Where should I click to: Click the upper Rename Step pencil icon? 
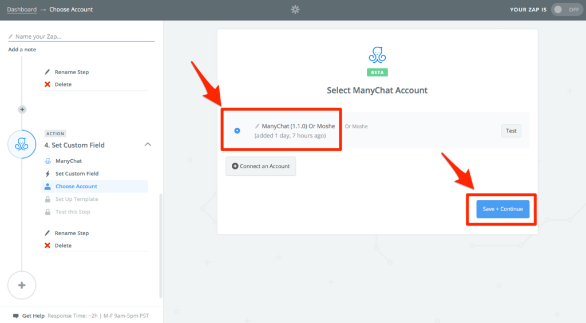pyautogui.click(x=47, y=72)
